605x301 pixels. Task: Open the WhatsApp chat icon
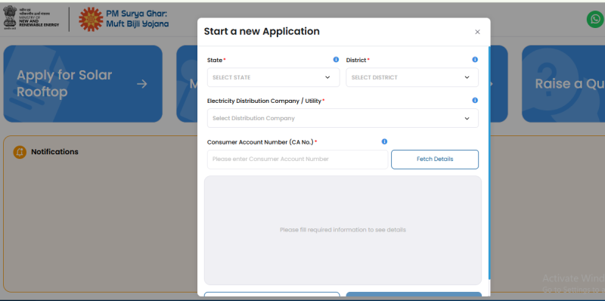coord(595,19)
